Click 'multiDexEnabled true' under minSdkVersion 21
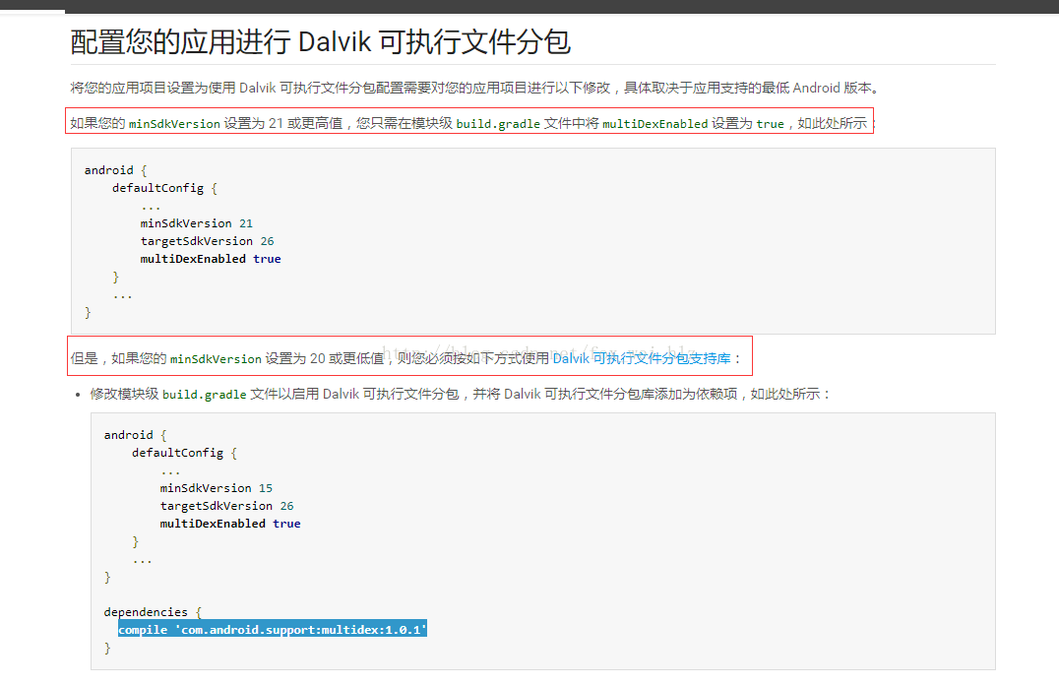The width and height of the screenshot is (1059, 685). click(211, 259)
